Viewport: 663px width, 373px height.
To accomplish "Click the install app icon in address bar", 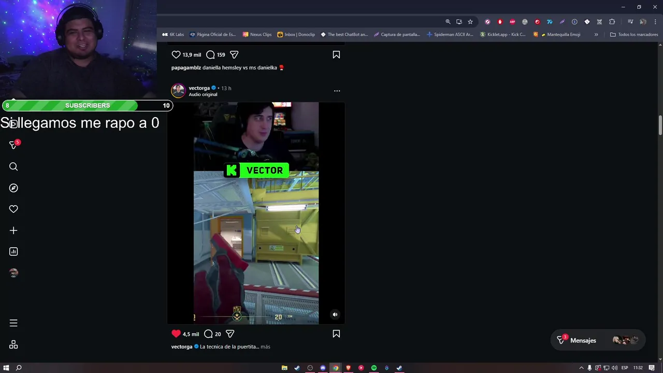I will coord(459,22).
